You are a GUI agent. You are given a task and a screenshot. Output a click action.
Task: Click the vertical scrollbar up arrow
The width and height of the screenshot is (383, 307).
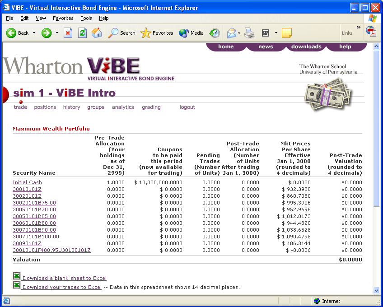point(376,46)
